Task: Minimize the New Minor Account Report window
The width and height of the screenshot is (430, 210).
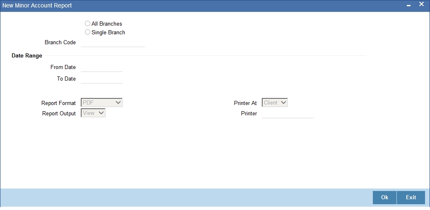Action: point(408,5)
